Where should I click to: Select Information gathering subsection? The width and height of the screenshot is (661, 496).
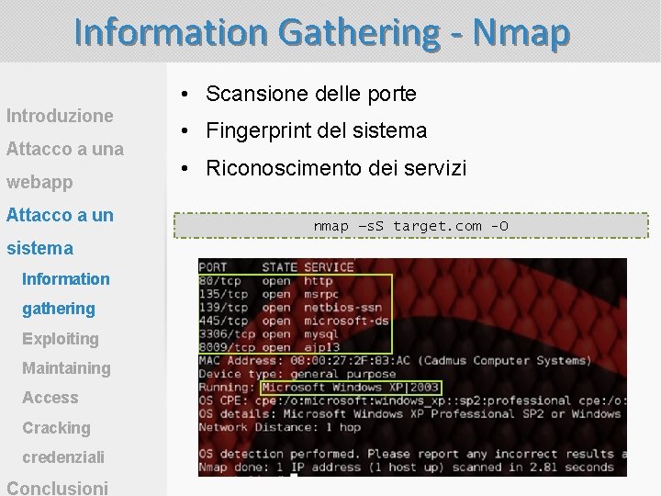point(66,294)
